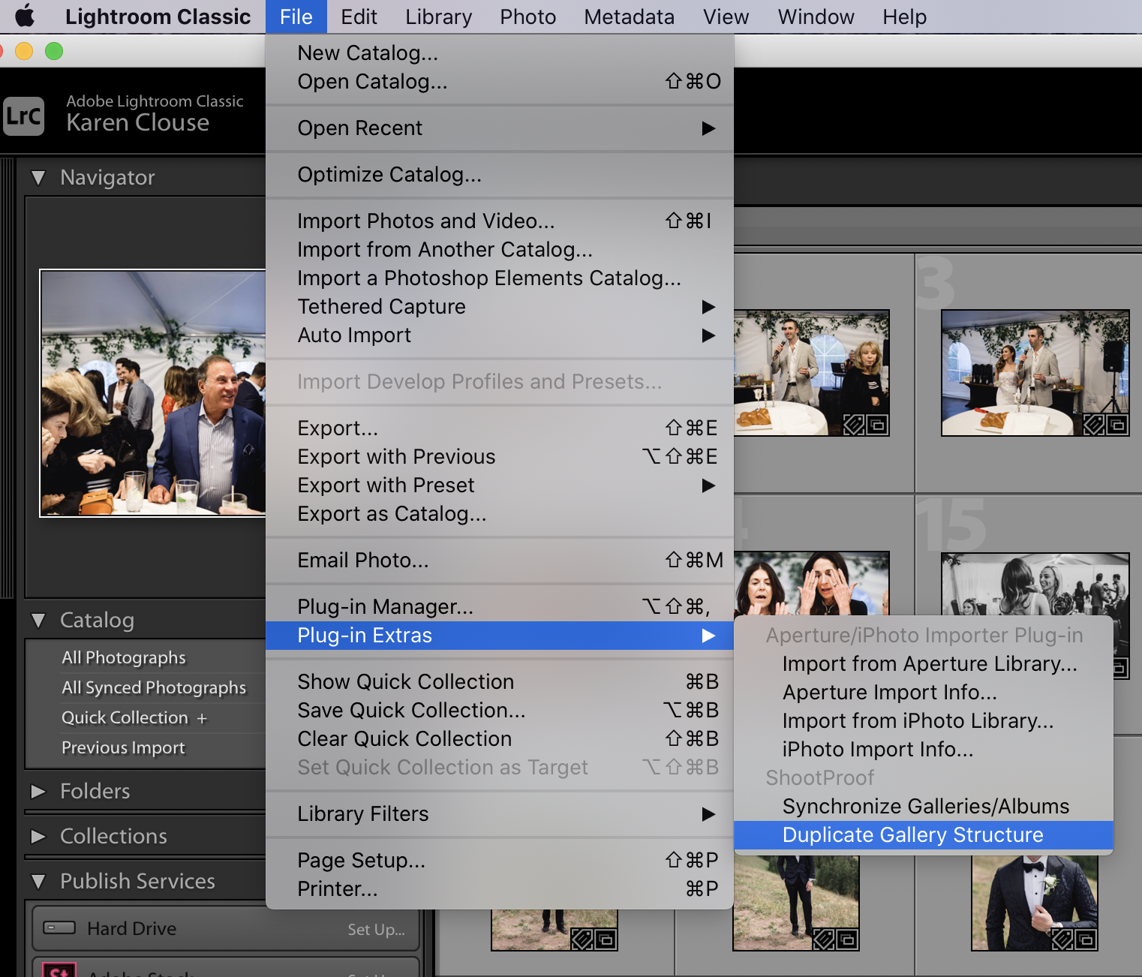Click the badge on couple toast photo

pos(1094,425)
